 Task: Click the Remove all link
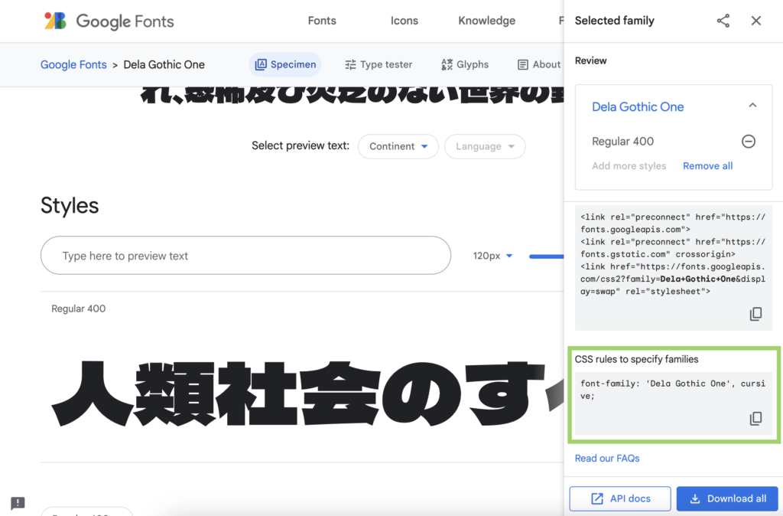[x=707, y=165]
